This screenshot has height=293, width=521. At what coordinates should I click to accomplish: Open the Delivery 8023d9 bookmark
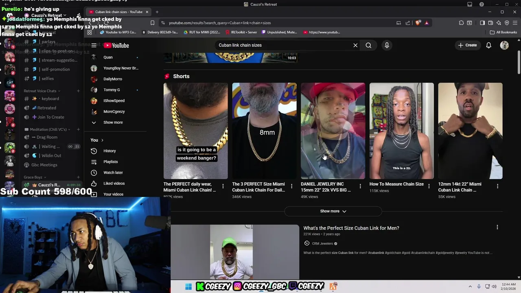pos(160,32)
